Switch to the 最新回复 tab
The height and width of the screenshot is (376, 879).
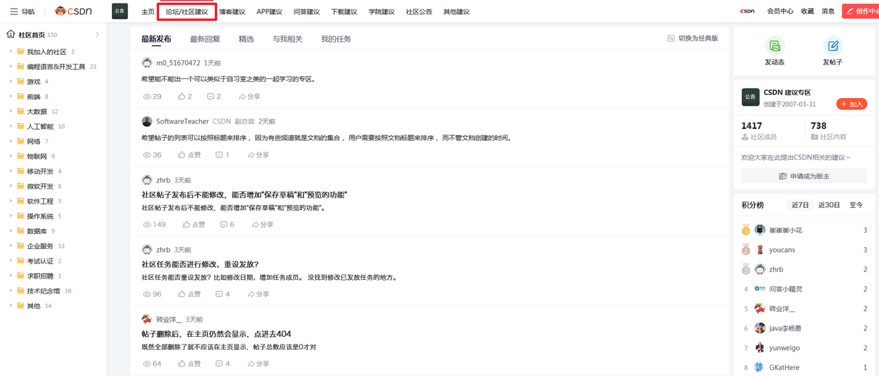pos(205,39)
